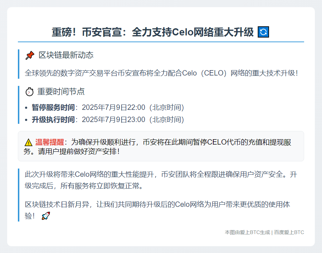Select the heading 区块链最新动态

[x=66, y=55]
